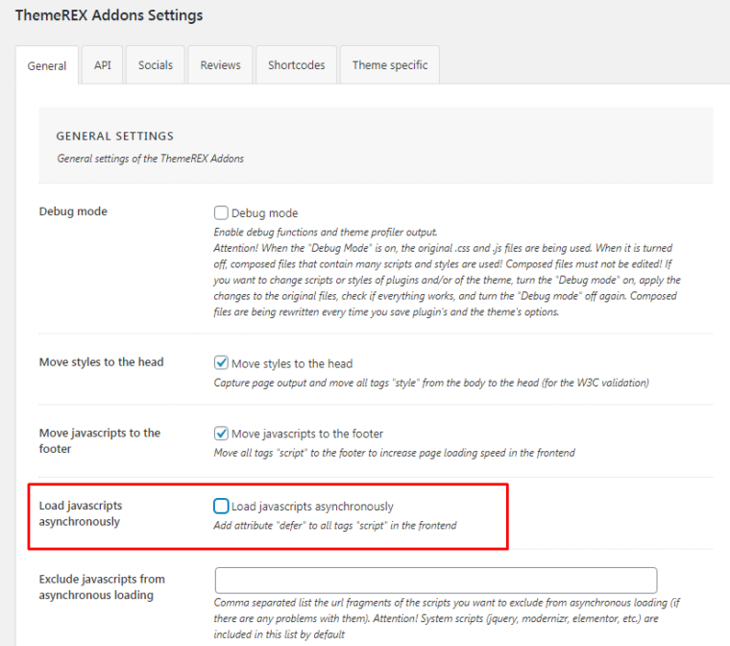
Task: Select the General tab
Action: point(47,66)
